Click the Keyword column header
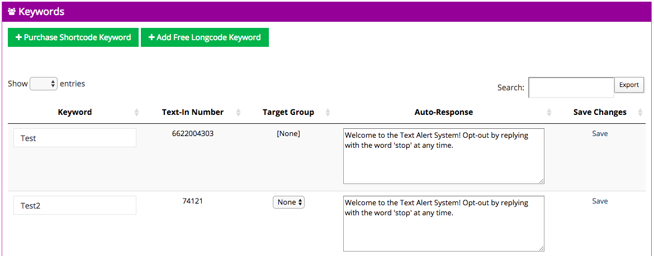 [x=75, y=112]
